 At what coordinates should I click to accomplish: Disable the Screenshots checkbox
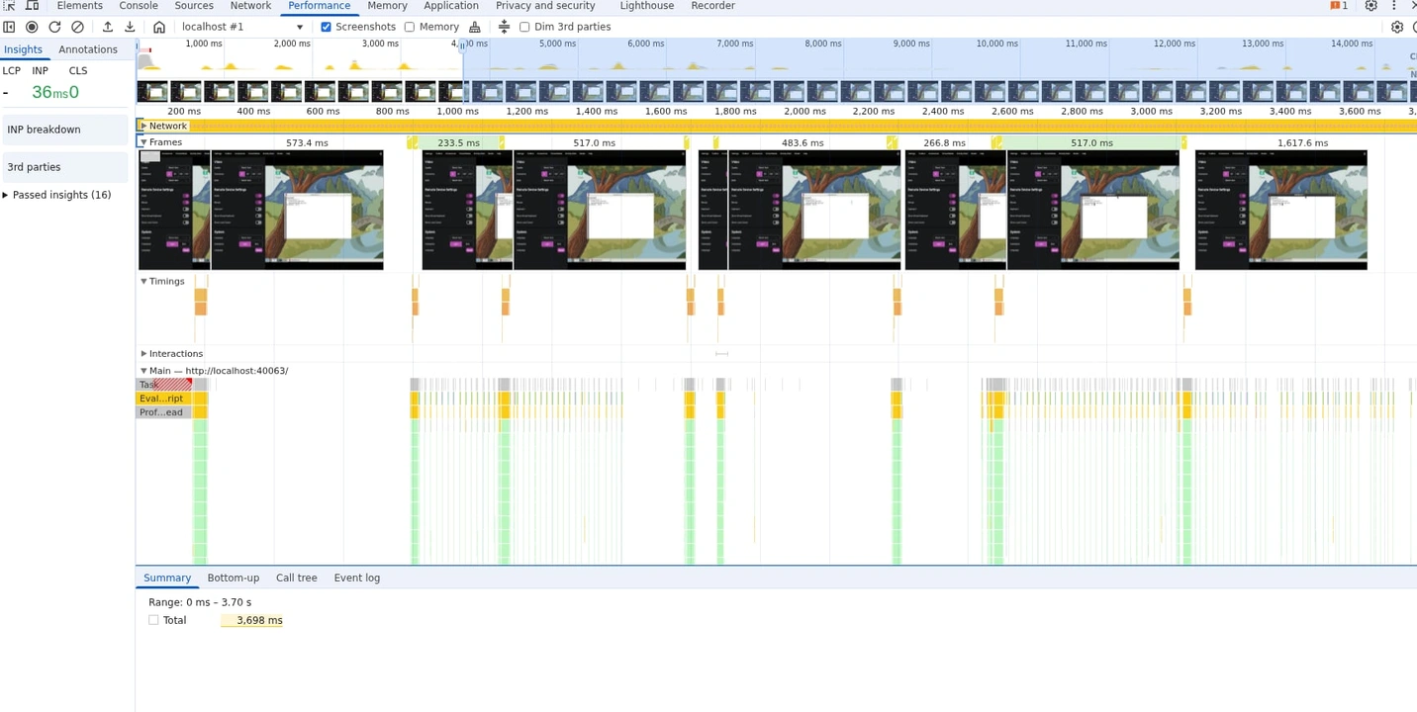pyautogui.click(x=327, y=27)
